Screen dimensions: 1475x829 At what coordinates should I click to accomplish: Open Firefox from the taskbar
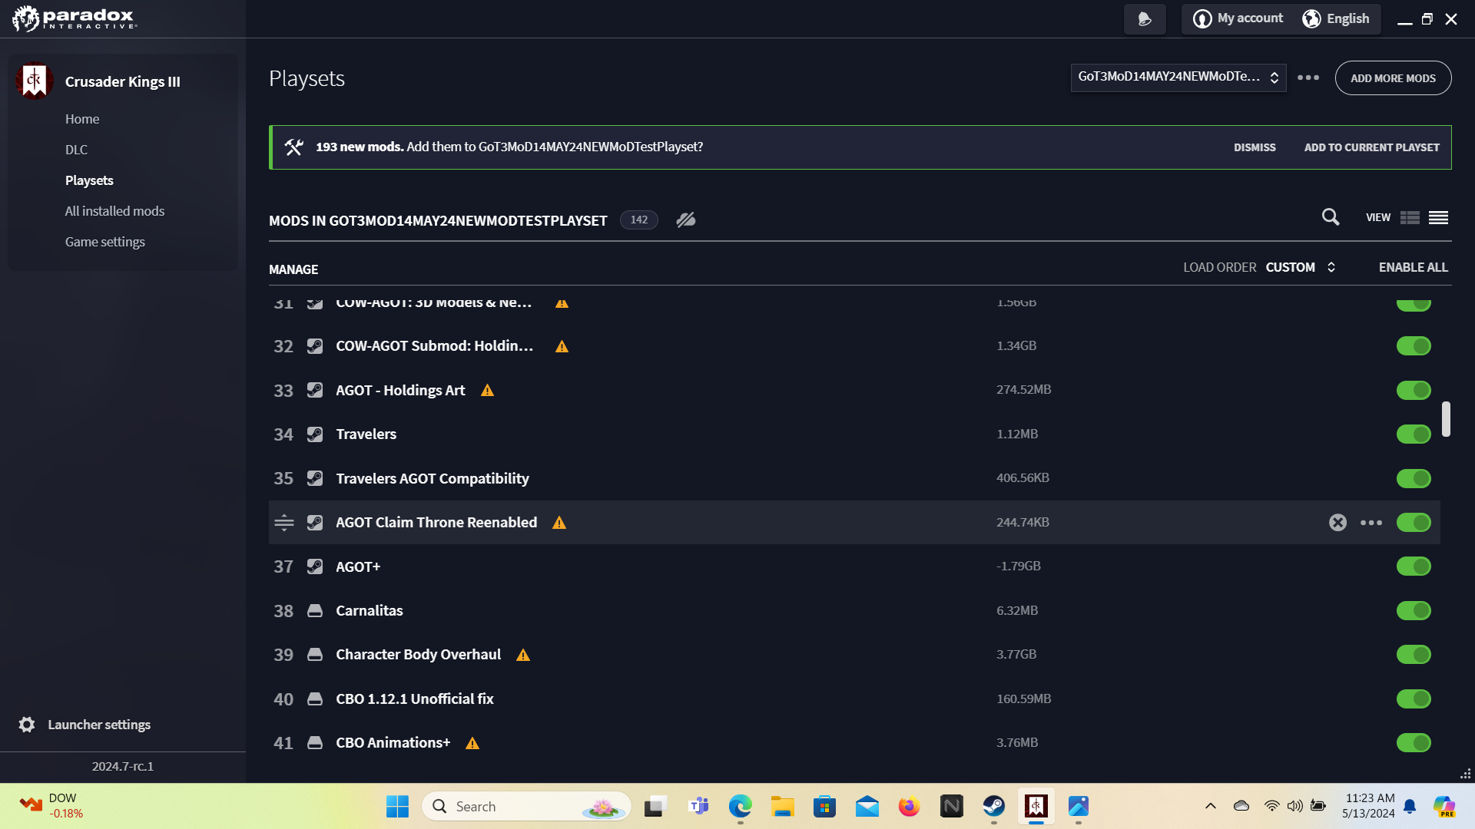tap(910, 806)
